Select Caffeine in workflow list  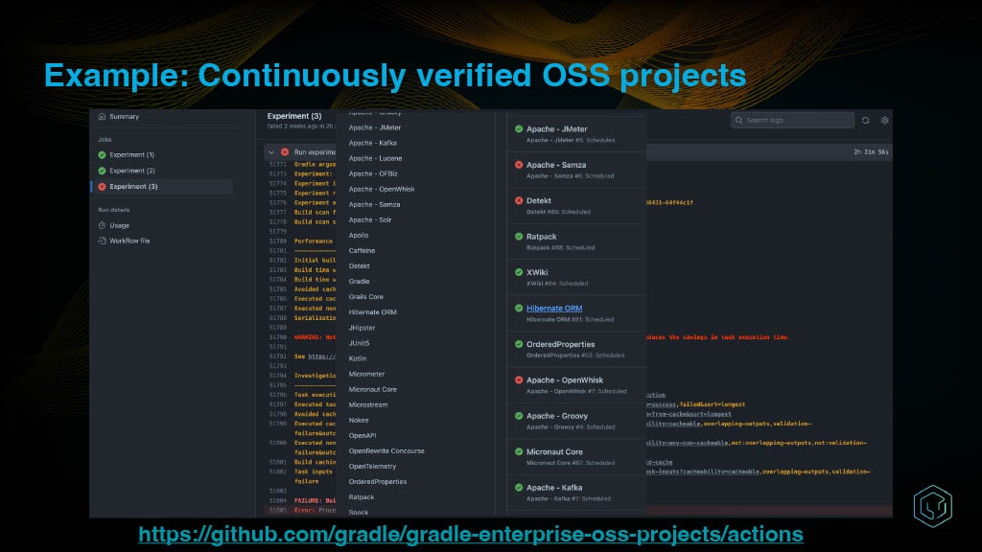coord(362,250)
